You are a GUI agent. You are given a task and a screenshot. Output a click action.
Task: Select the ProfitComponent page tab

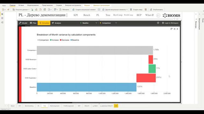[x=69, y=106]
